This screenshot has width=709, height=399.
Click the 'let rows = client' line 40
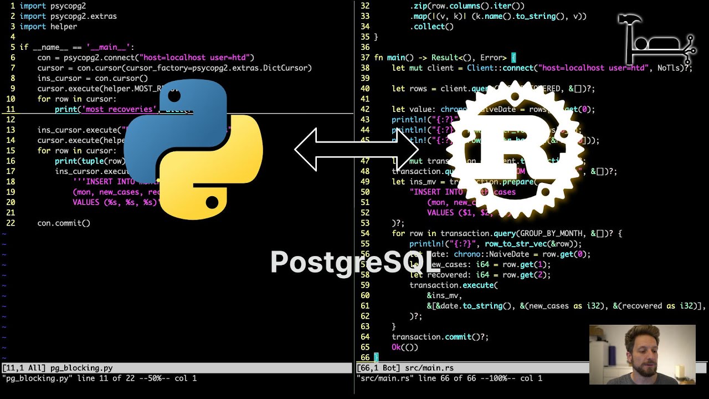(x=494, y=89)
